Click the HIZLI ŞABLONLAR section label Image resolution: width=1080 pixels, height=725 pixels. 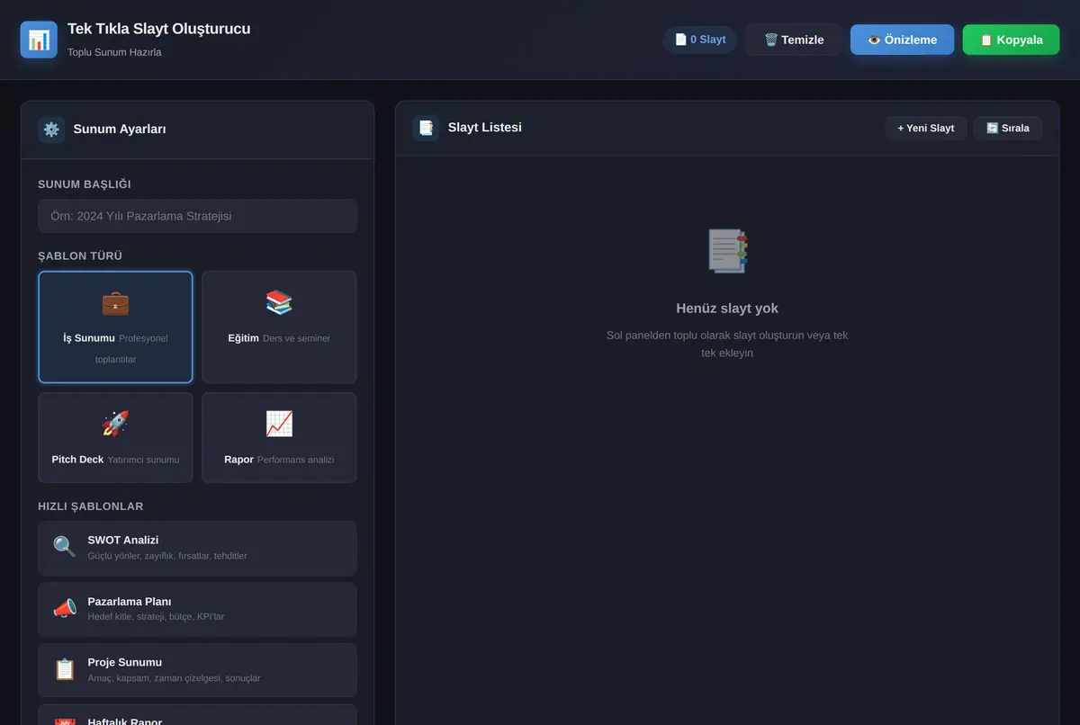point(91,506)
